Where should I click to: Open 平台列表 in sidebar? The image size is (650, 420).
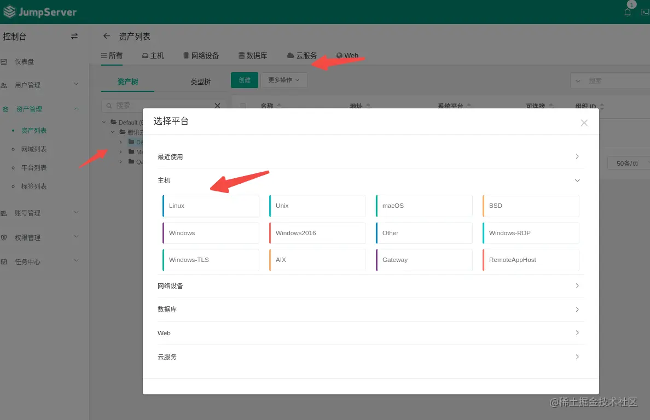(34, 168)
